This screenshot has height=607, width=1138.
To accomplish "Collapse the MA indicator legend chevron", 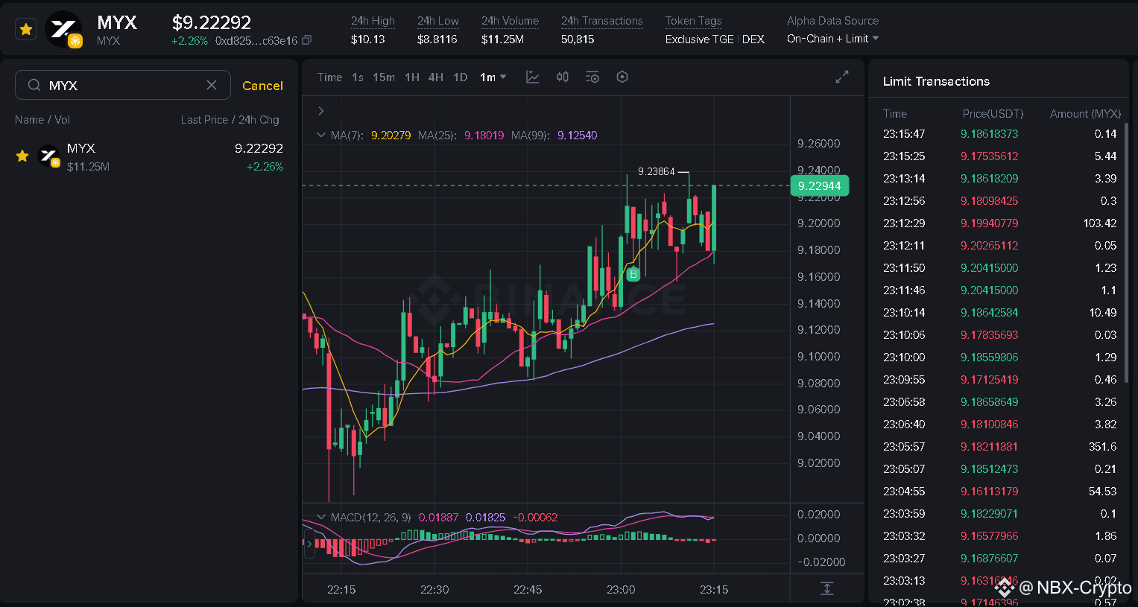I will [321, 136].
